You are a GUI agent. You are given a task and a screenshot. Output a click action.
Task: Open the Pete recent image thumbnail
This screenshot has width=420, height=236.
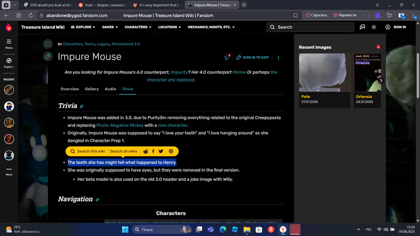[325, 72]
